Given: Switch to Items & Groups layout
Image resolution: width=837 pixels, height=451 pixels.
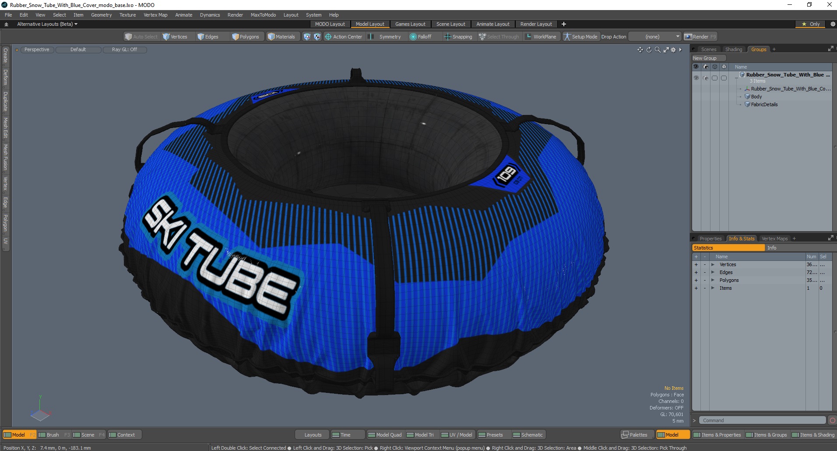Looking at the screenshot, I should coord(767,435).
